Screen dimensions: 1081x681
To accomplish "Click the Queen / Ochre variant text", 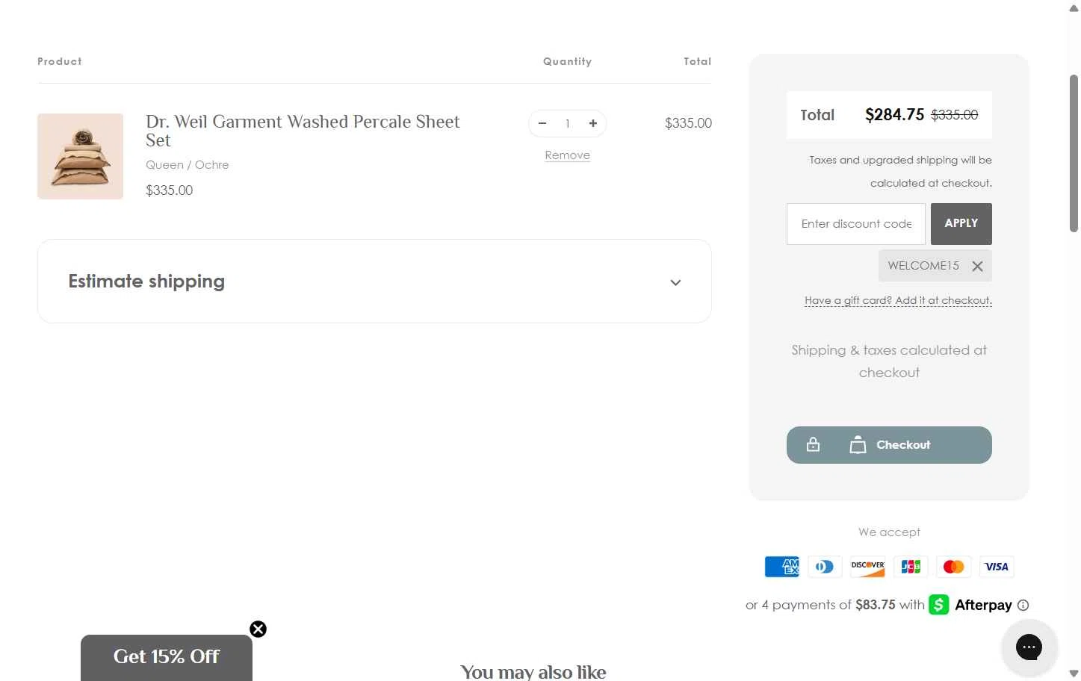I will pos(188,165).
